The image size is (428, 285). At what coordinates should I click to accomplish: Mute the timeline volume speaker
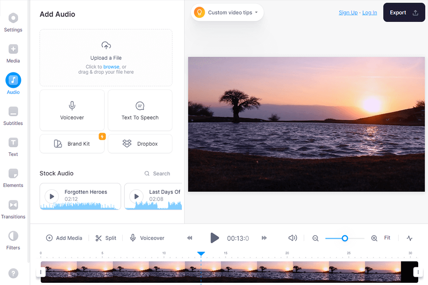[292, 238]
